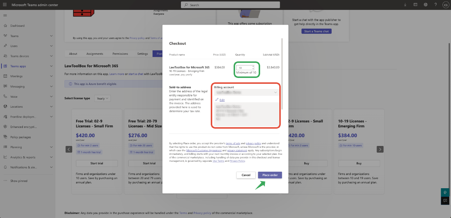Open the app launcher waffle icon
The image size is (451, 218).
point(5,5)
